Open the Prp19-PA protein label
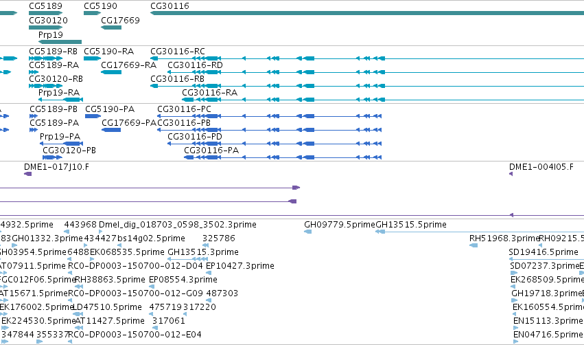 60,137
